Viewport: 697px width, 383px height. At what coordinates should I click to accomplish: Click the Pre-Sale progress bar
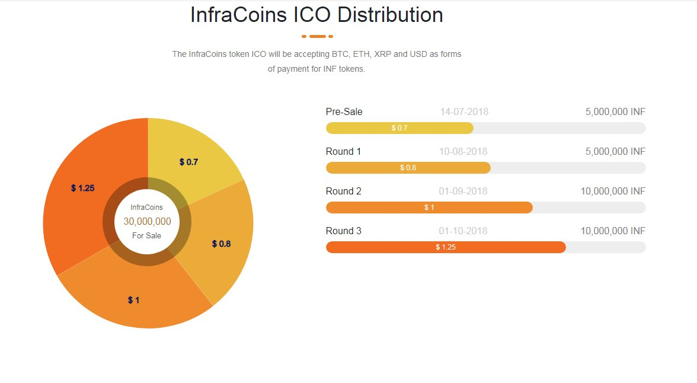coord(399,128)
